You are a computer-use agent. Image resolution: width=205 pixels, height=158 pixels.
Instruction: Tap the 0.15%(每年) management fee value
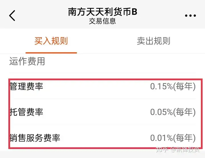click(173, 87)
